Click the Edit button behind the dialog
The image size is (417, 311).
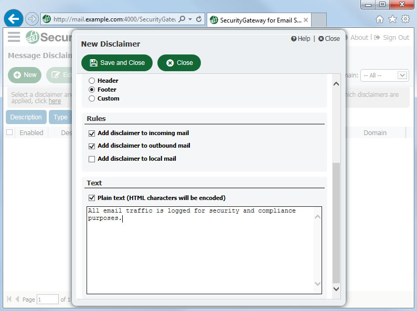[60, 75]
